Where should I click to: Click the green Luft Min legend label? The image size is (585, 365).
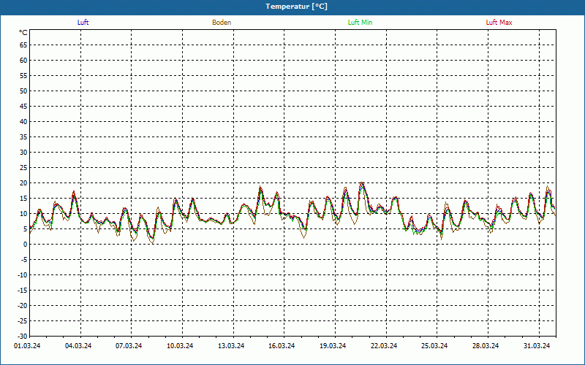coord(360,23)
